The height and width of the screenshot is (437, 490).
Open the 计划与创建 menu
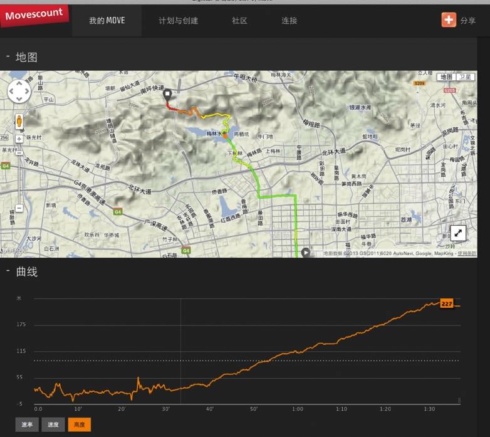(x=179, y=21)
